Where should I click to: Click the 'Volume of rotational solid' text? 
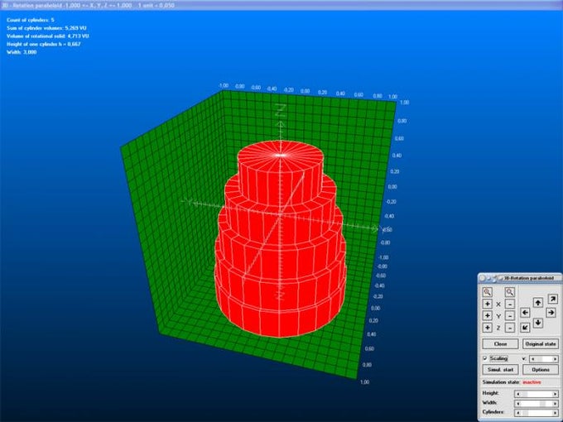(x=48, y=36)
